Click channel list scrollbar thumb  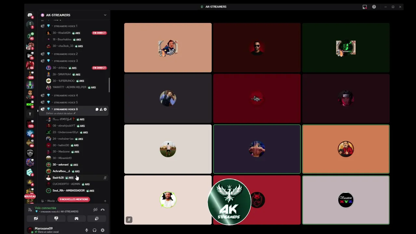coord(109,85)
